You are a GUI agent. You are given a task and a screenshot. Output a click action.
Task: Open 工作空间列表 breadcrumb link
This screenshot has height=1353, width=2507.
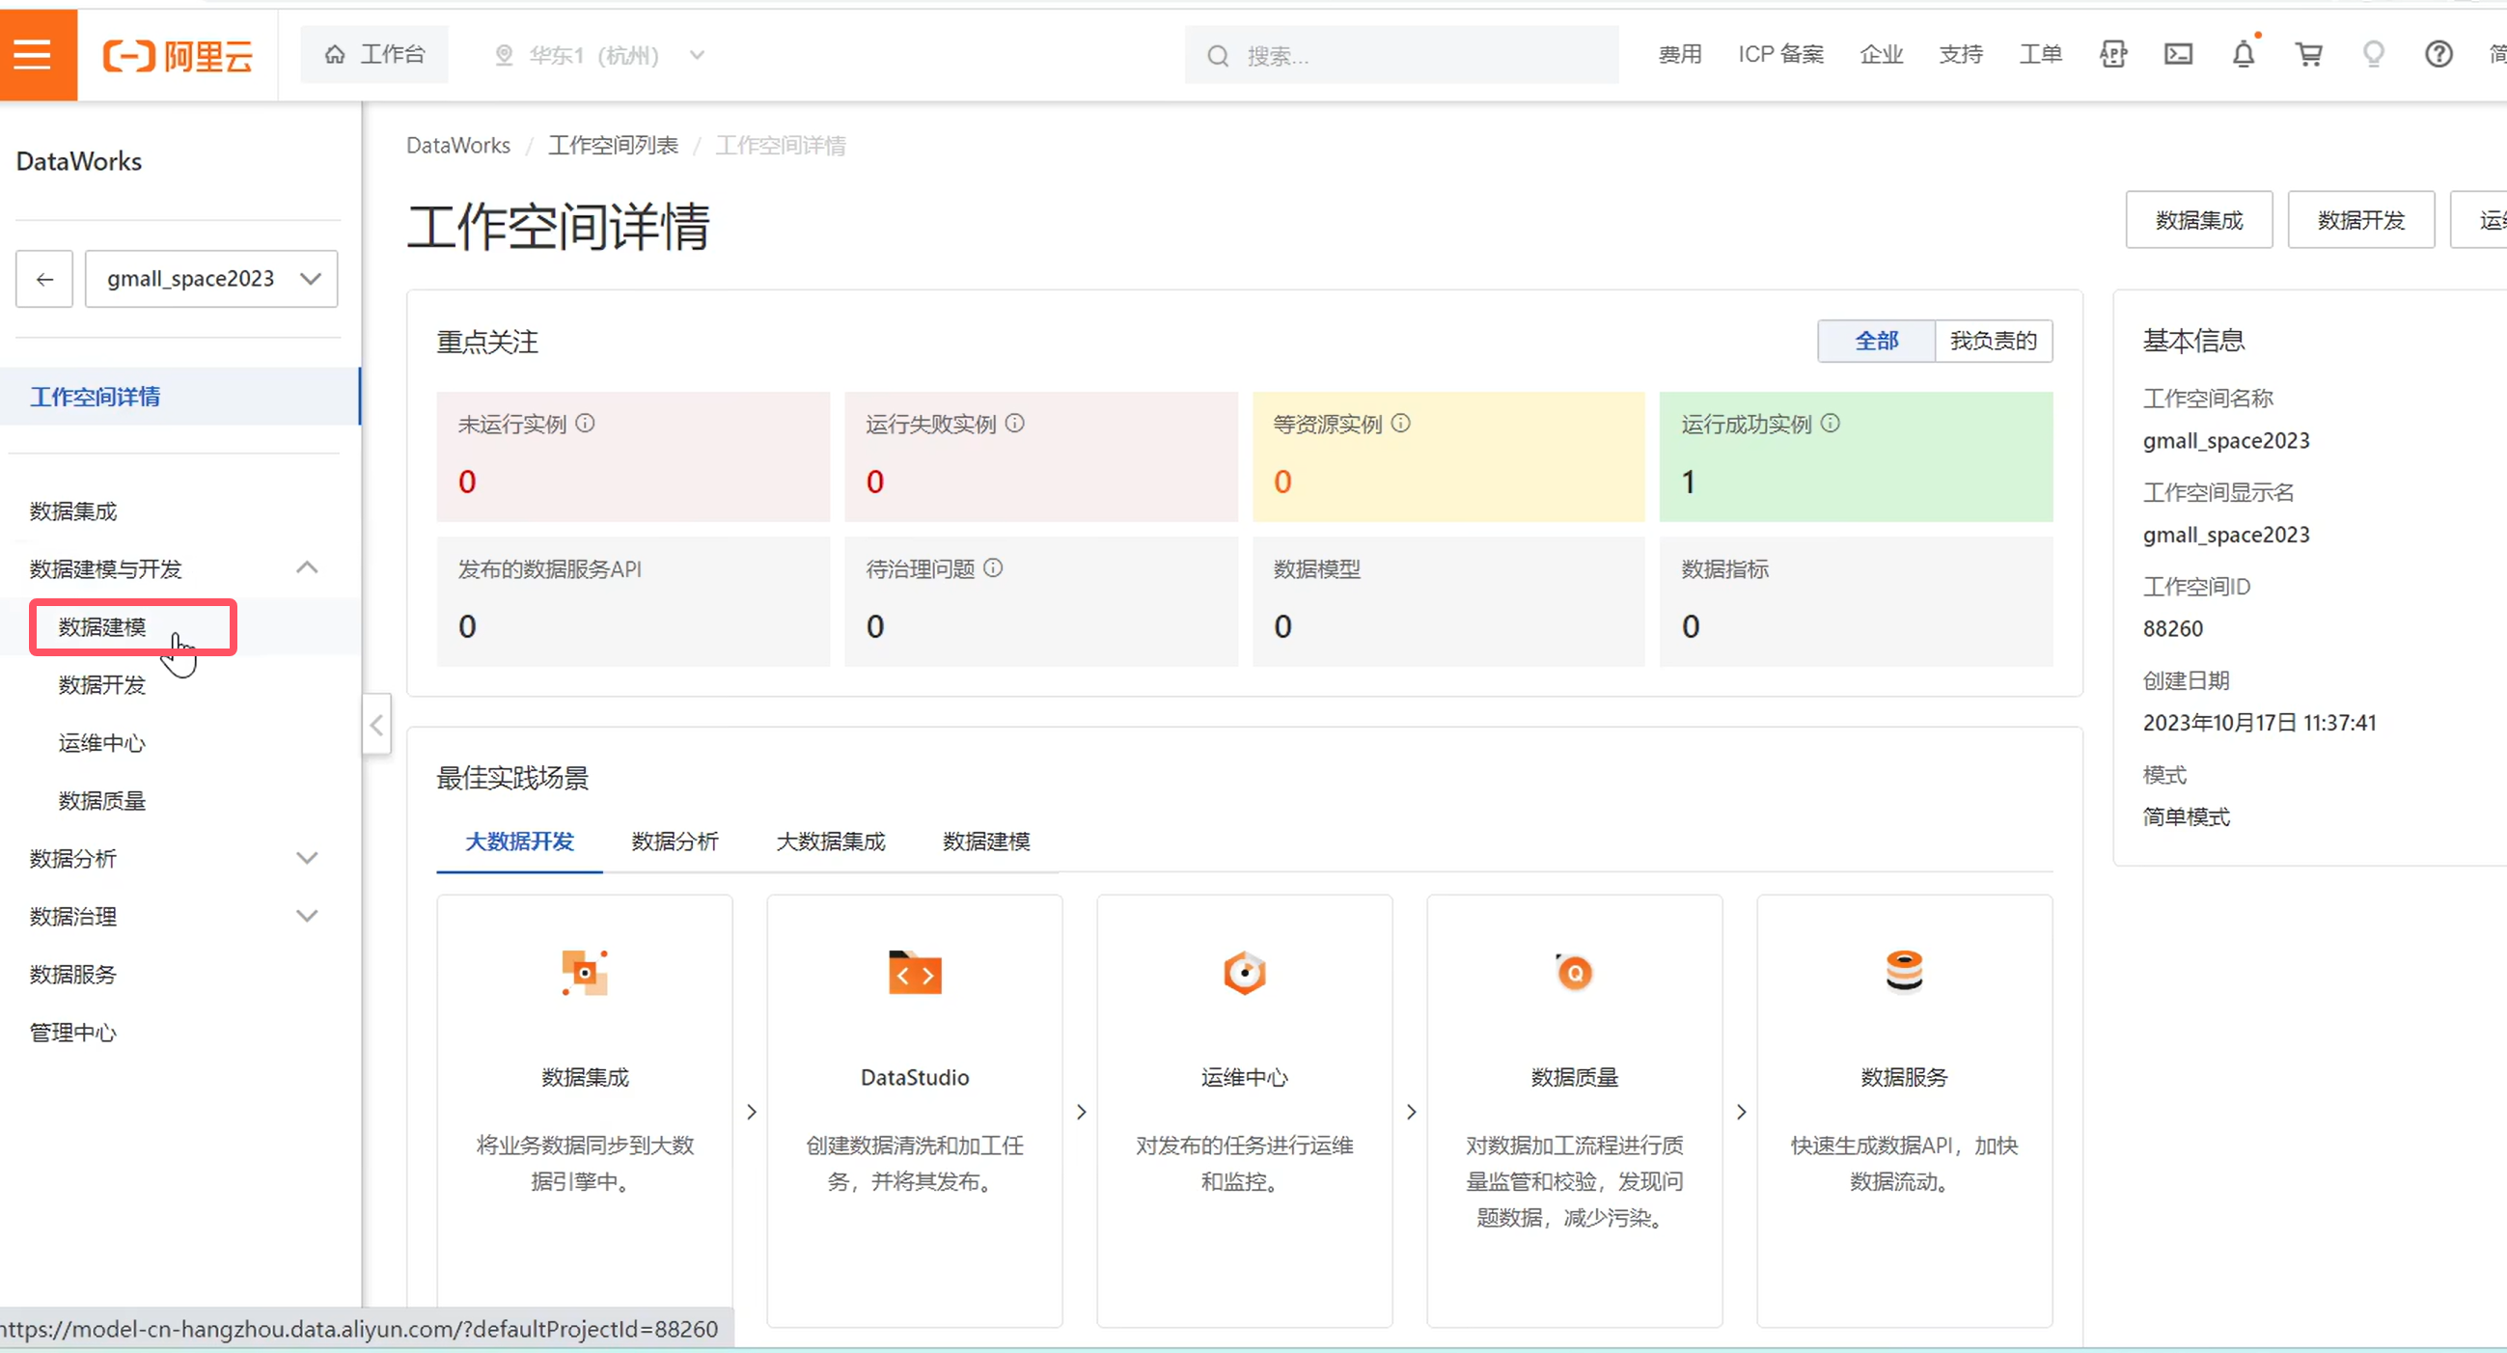(613, 146)
